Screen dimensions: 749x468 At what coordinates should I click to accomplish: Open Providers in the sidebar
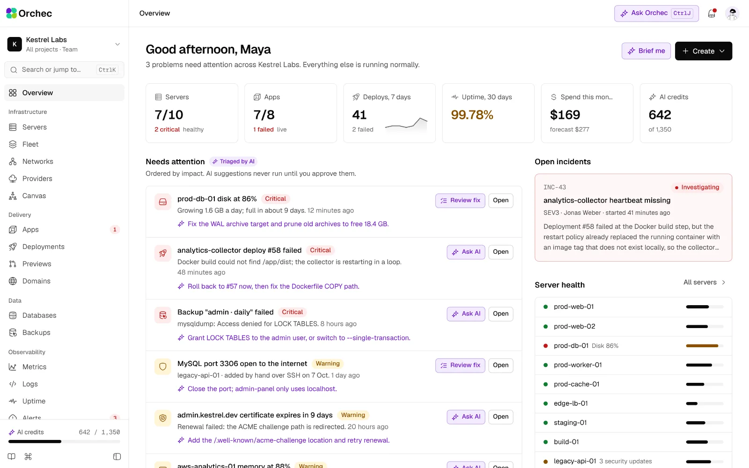tap(64, 179)
